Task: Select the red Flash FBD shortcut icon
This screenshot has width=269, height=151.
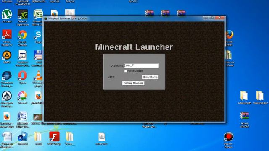Action: [x=54, y=137]
